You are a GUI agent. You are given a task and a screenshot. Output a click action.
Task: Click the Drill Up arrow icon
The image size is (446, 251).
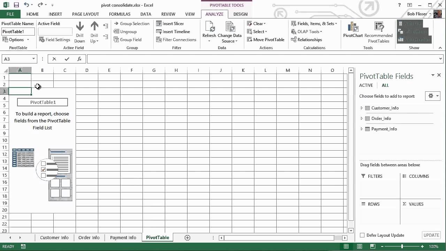coord(94,26)
